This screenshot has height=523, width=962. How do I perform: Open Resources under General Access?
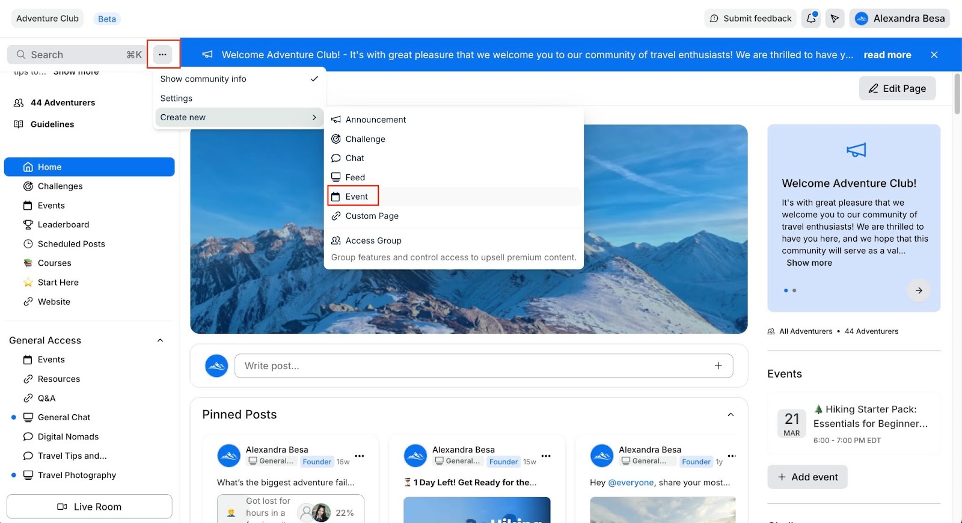point(89,379)
